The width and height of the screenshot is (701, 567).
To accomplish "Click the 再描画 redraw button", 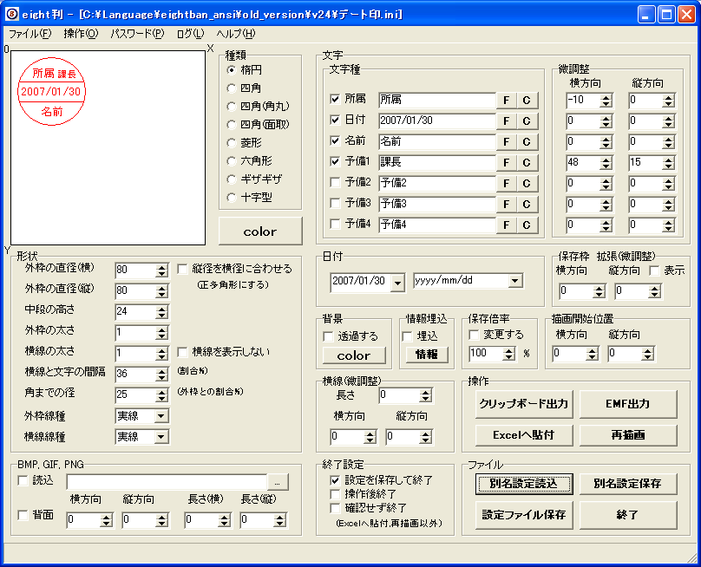I will (628, 435).
